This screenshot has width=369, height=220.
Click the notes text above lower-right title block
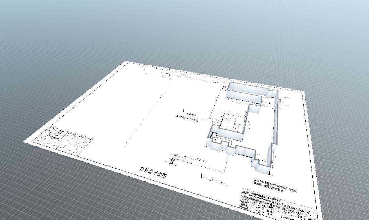275,185
